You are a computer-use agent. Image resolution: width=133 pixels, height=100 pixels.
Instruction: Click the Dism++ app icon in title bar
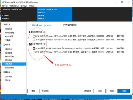tap(3, 2)
